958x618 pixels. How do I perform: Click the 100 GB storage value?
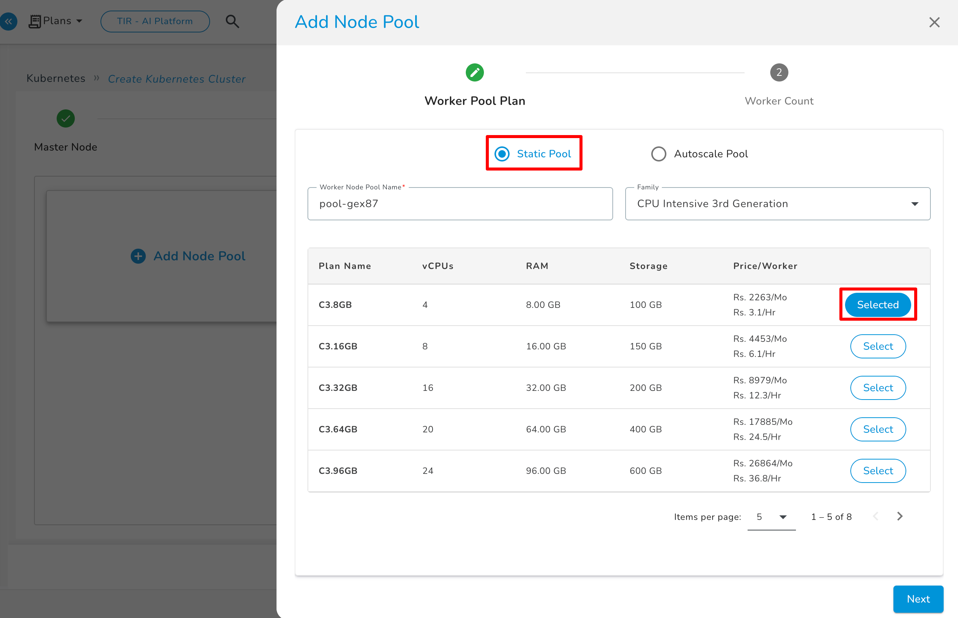[x=646, y=304]
